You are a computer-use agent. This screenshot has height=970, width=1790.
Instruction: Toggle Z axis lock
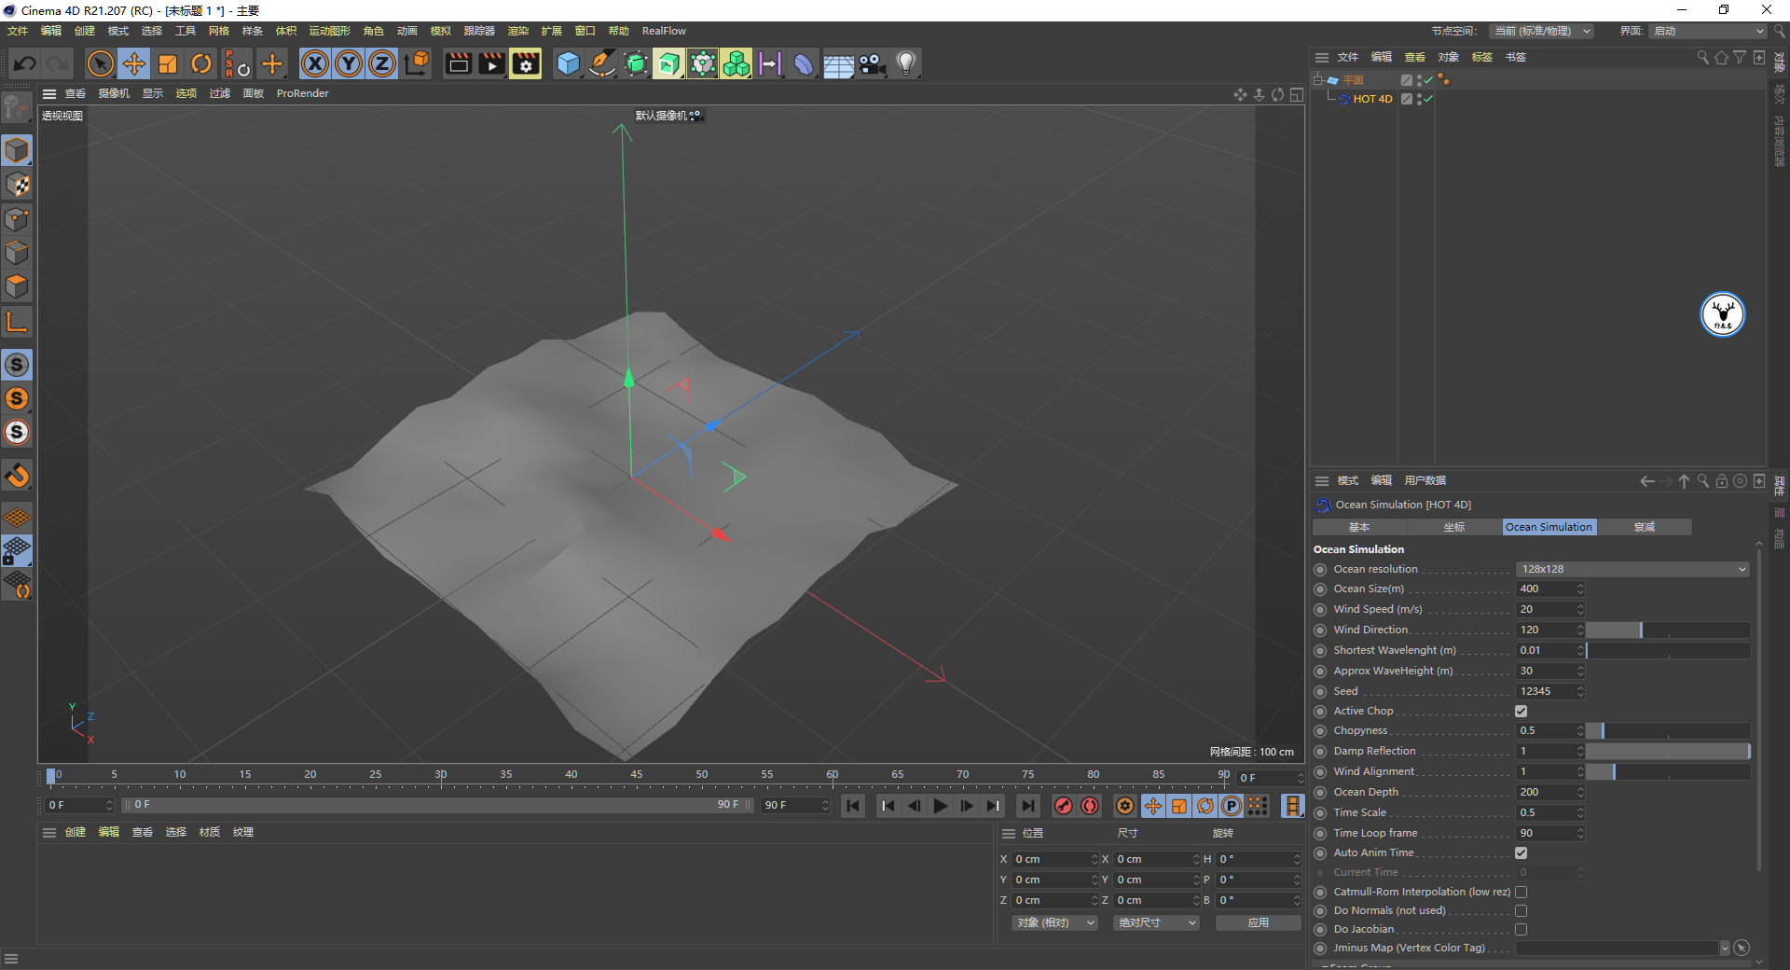click(382, 63)
